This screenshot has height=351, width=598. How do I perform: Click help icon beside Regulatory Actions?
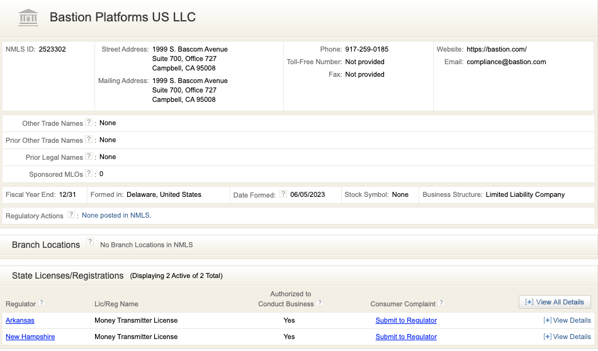click(x=71, y=215)
